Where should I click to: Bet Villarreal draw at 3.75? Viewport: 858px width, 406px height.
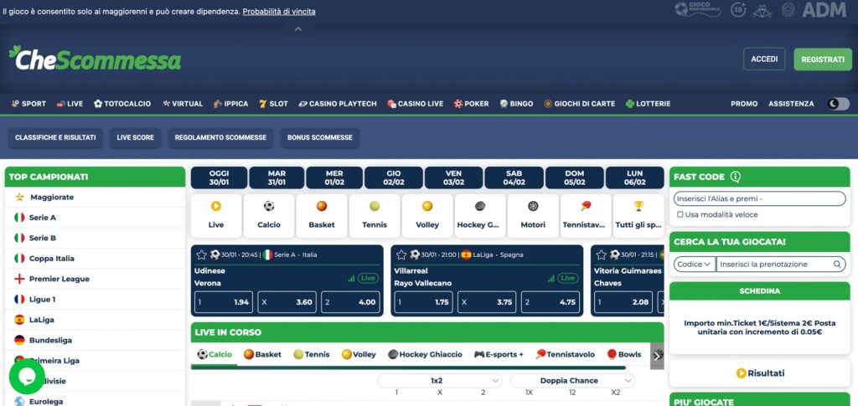tap(487, 302)
